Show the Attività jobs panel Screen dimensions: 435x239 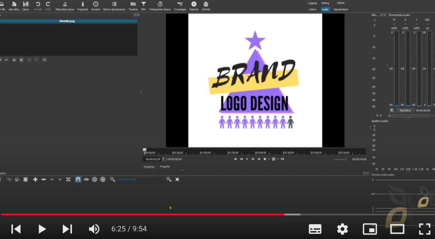206,6
